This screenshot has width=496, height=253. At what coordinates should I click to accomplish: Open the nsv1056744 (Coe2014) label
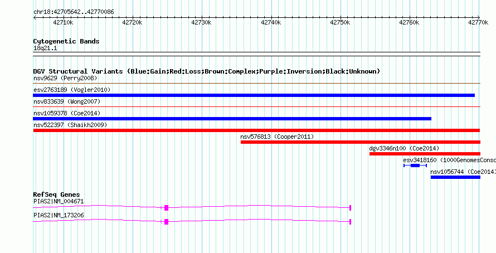coord(463,172)
